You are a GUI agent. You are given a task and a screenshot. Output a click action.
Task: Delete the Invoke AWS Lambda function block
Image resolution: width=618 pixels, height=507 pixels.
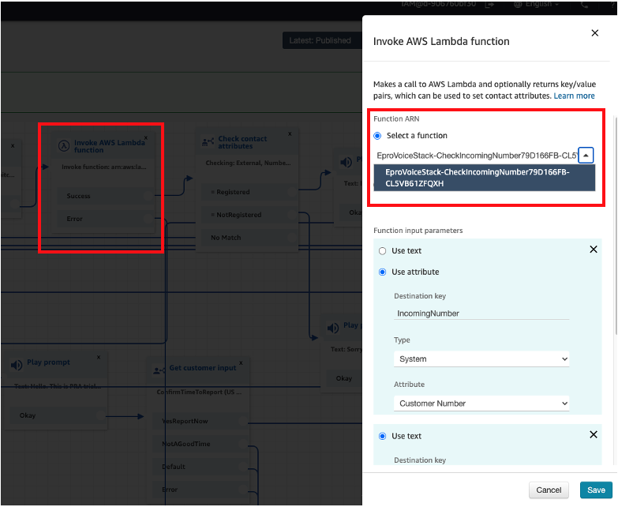[146, 137]
